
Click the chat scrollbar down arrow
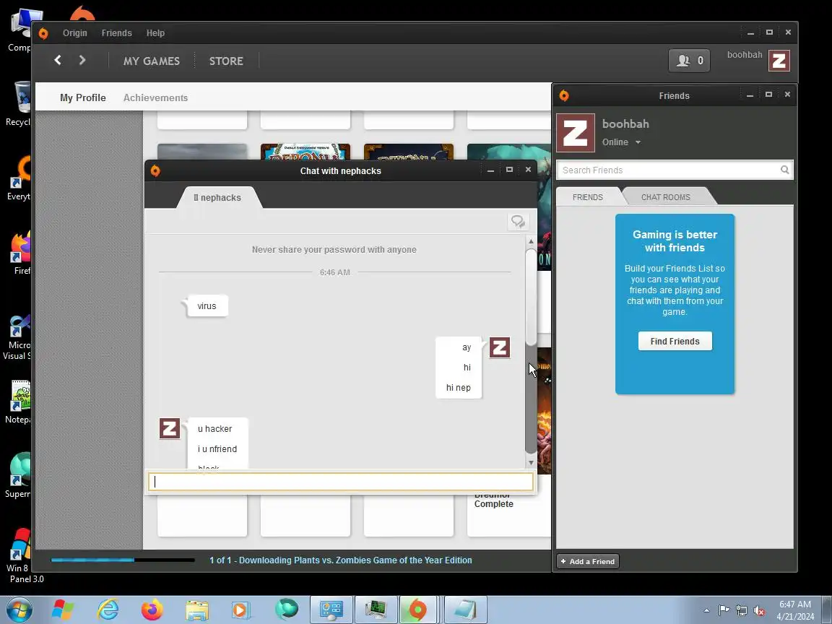[x=531, y=463]
